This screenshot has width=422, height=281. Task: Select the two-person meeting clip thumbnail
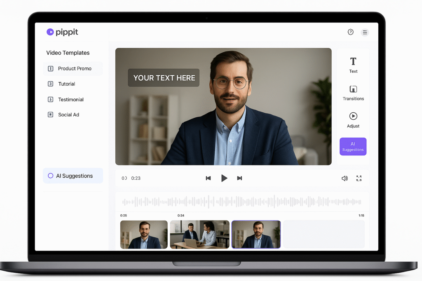[x=199, y=235]
